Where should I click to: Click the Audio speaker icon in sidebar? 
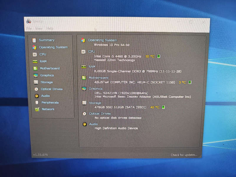coord(37,96)
